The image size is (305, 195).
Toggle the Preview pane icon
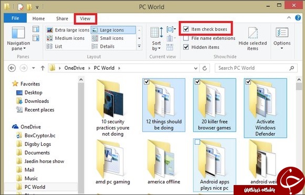(x=36, y=29)
